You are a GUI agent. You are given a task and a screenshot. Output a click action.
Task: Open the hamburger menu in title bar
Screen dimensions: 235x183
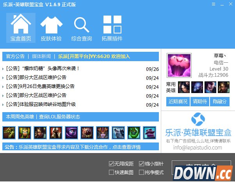pos(214,4)
